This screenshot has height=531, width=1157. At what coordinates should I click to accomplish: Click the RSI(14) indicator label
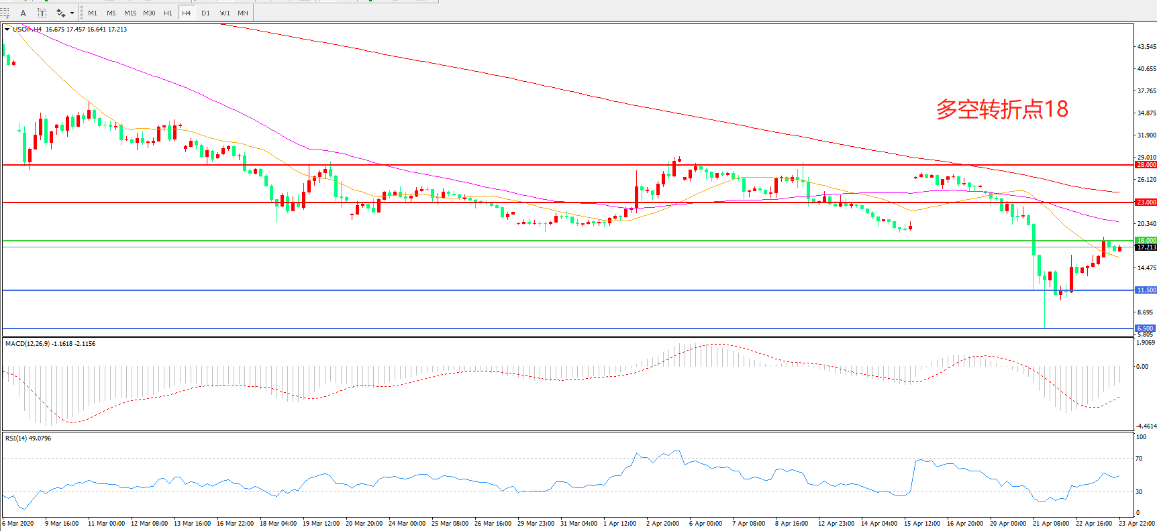pos(28,438)
